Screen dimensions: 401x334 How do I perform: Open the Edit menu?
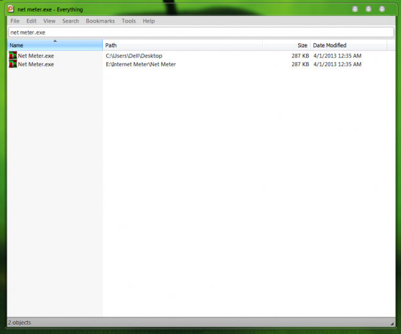[x=31, y=21]
